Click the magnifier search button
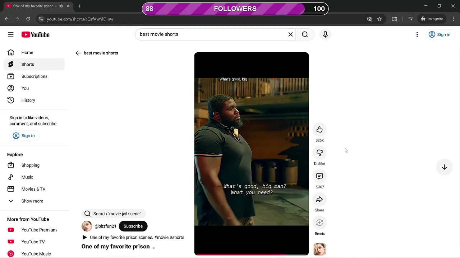Image resolution: width=460 pixels, height=258 pixels. [305, 34]
